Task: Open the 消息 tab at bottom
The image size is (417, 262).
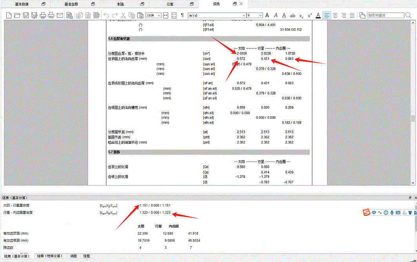Action: coord(74,256)
